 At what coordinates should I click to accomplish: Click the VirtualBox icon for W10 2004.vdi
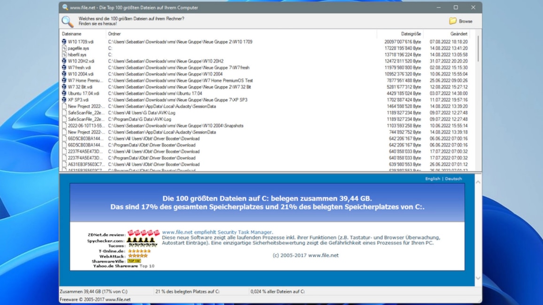coord(64,74)
